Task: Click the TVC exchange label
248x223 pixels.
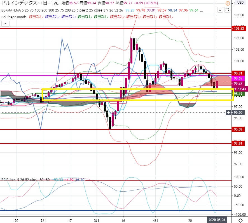Action: point(55,3)
